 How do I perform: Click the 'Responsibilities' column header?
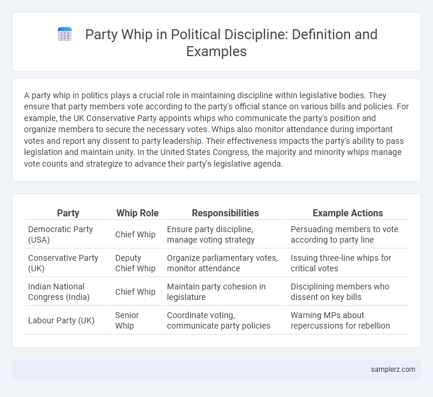point(225,213)
